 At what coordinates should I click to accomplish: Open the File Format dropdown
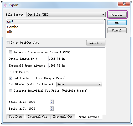point(66,15)
